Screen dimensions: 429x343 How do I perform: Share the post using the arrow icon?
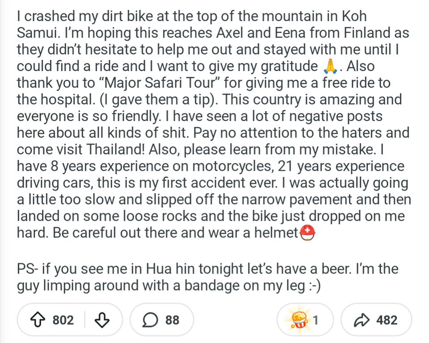coord(361,320)
